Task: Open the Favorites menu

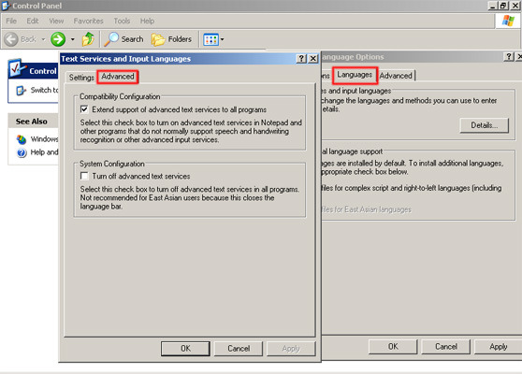Action: (89, 21)
